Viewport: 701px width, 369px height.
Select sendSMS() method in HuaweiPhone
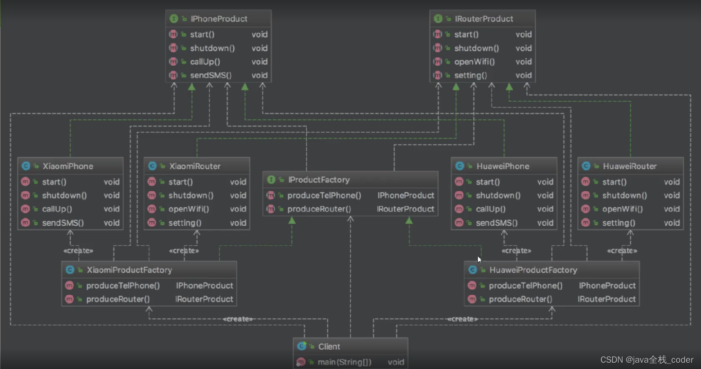click(504, 223)
